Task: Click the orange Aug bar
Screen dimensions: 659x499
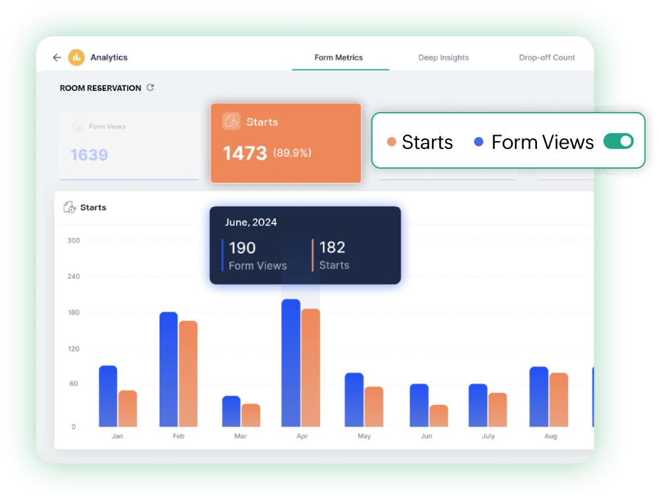Action: 559,399
